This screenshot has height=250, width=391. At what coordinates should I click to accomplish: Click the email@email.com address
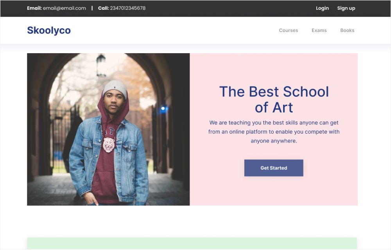click(65, 8)
